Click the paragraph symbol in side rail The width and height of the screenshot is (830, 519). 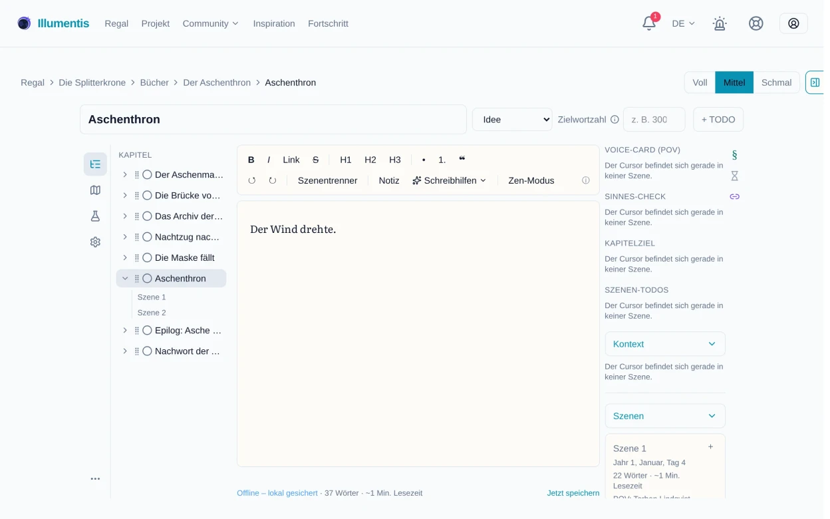[x=734, y=155]
